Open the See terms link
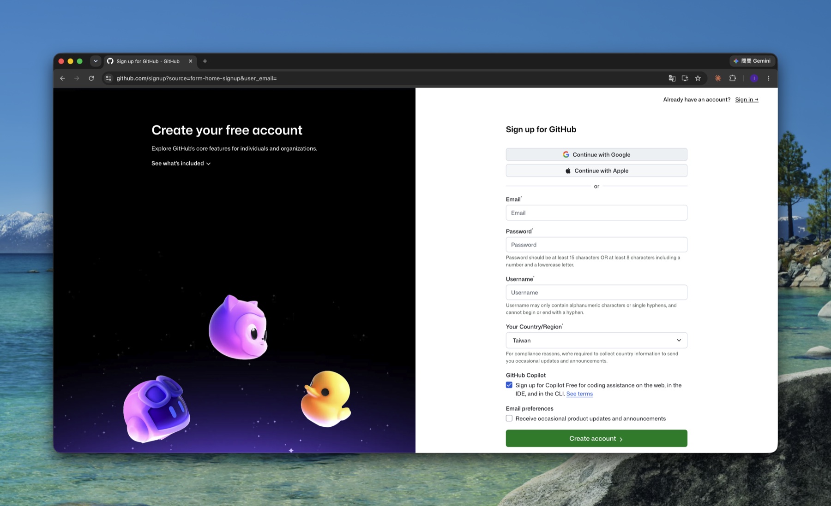Viewport: 831px width, 506px height. coord(579,394)
